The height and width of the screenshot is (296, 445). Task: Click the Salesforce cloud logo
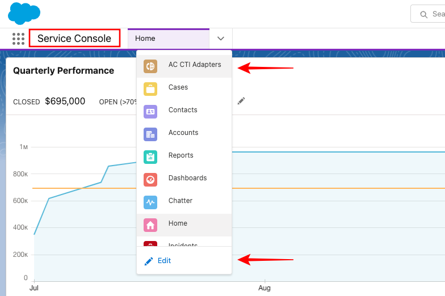pyautogui.click(x=24, y=14)
